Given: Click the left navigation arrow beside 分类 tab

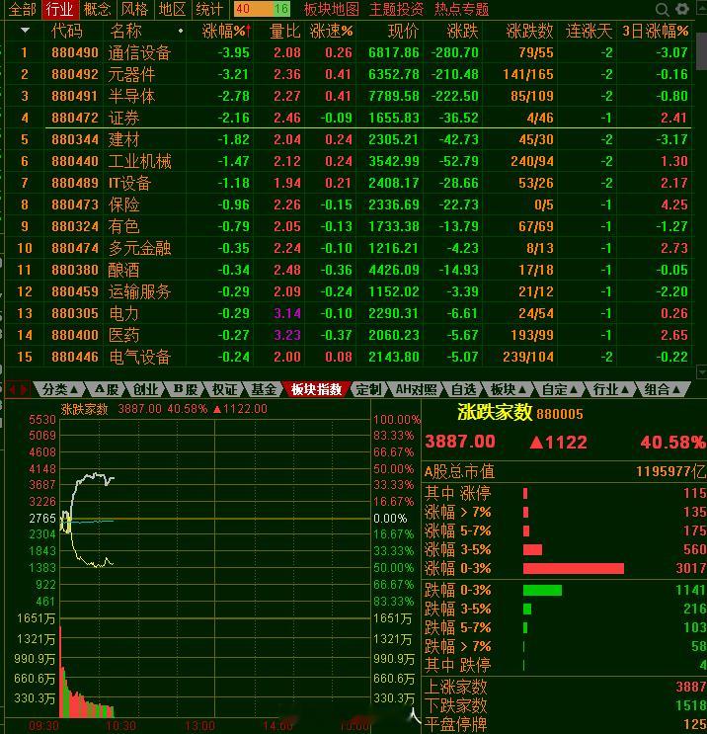Looking at the screenshot, I should coord(12,389).
